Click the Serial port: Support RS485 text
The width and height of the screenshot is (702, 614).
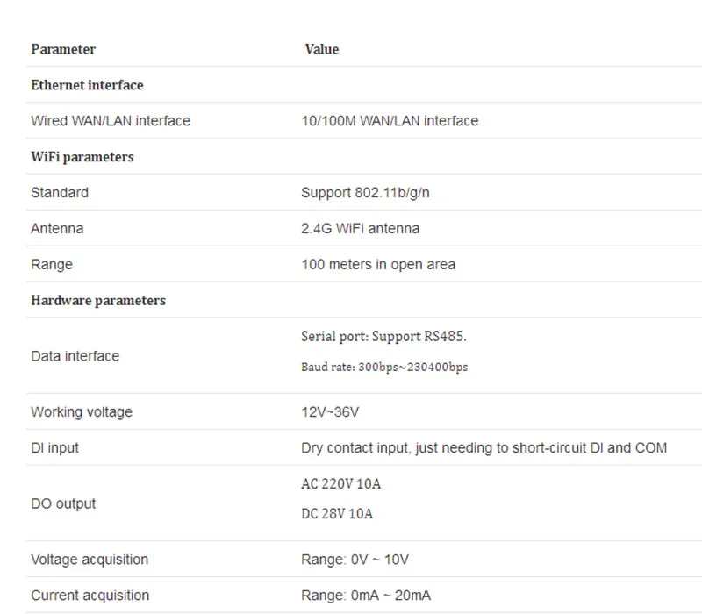(x=383, y=337)
